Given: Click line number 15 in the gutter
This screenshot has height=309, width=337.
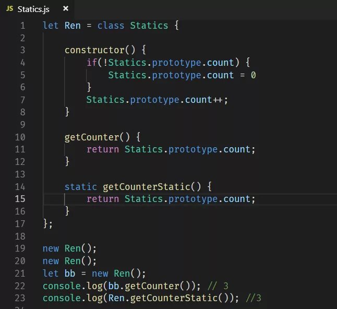Looking at the screenshot, I should [20, 199].
